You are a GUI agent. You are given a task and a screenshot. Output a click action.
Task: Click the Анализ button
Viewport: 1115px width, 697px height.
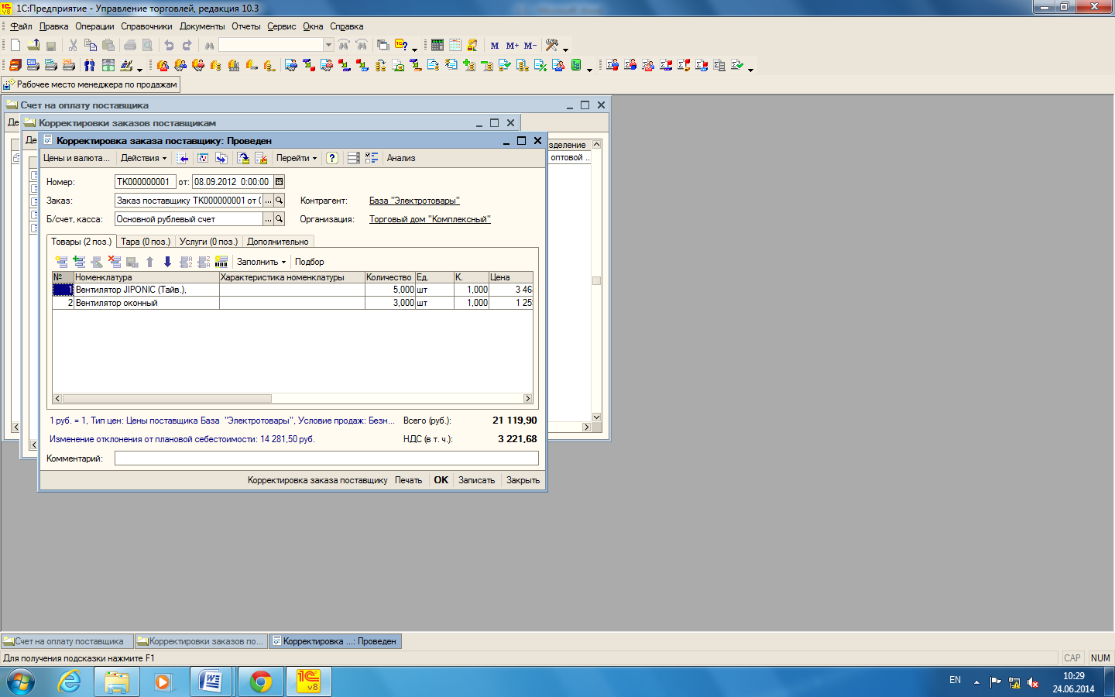coord(401,158)
